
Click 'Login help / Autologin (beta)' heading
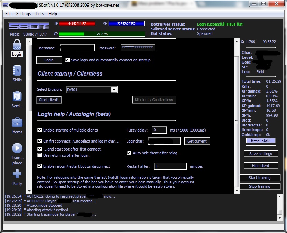pyautogui.click(x=74, y=114)
